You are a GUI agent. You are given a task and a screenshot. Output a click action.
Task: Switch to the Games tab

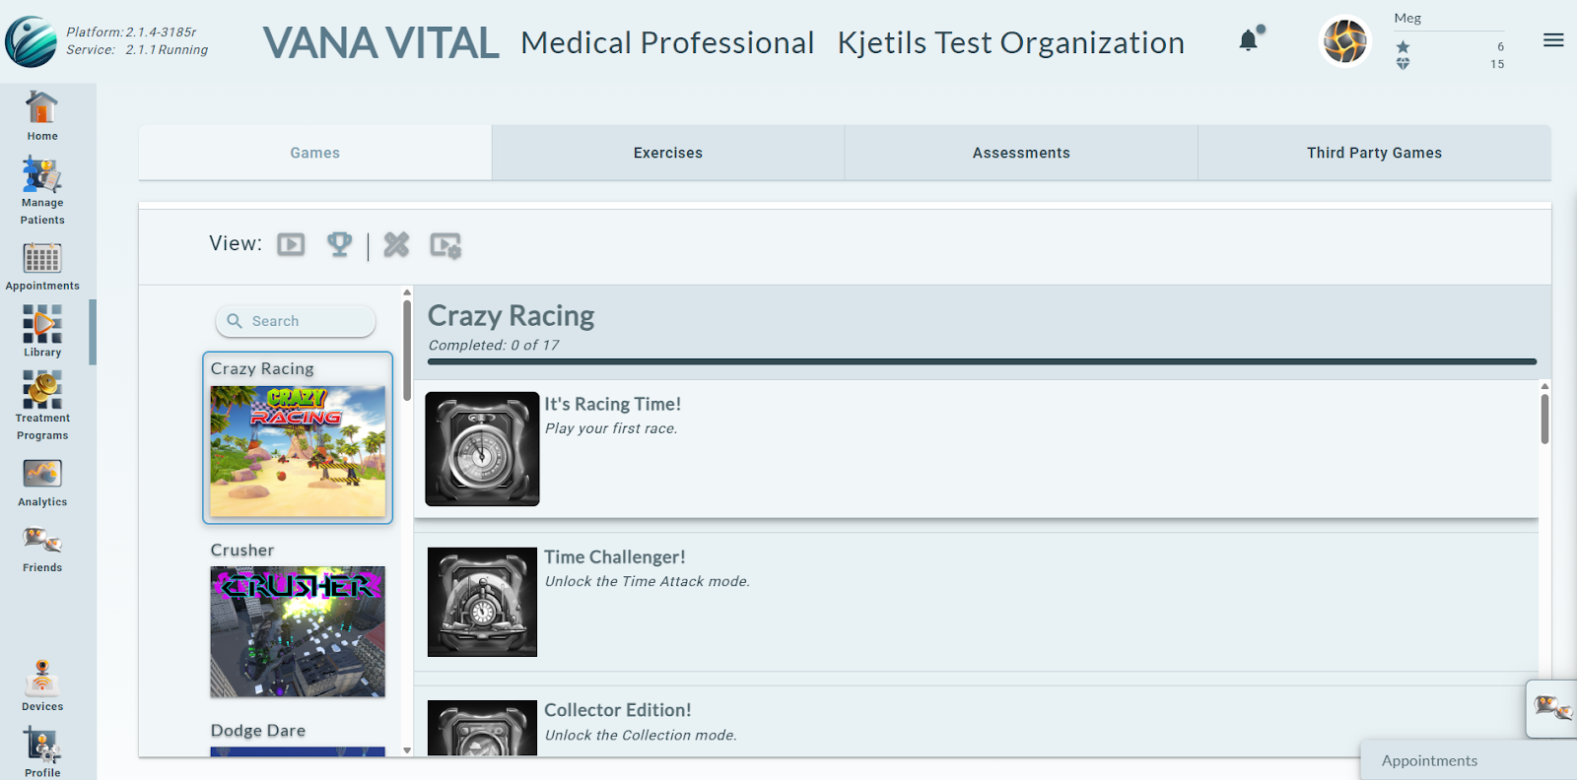click(315, 153)
